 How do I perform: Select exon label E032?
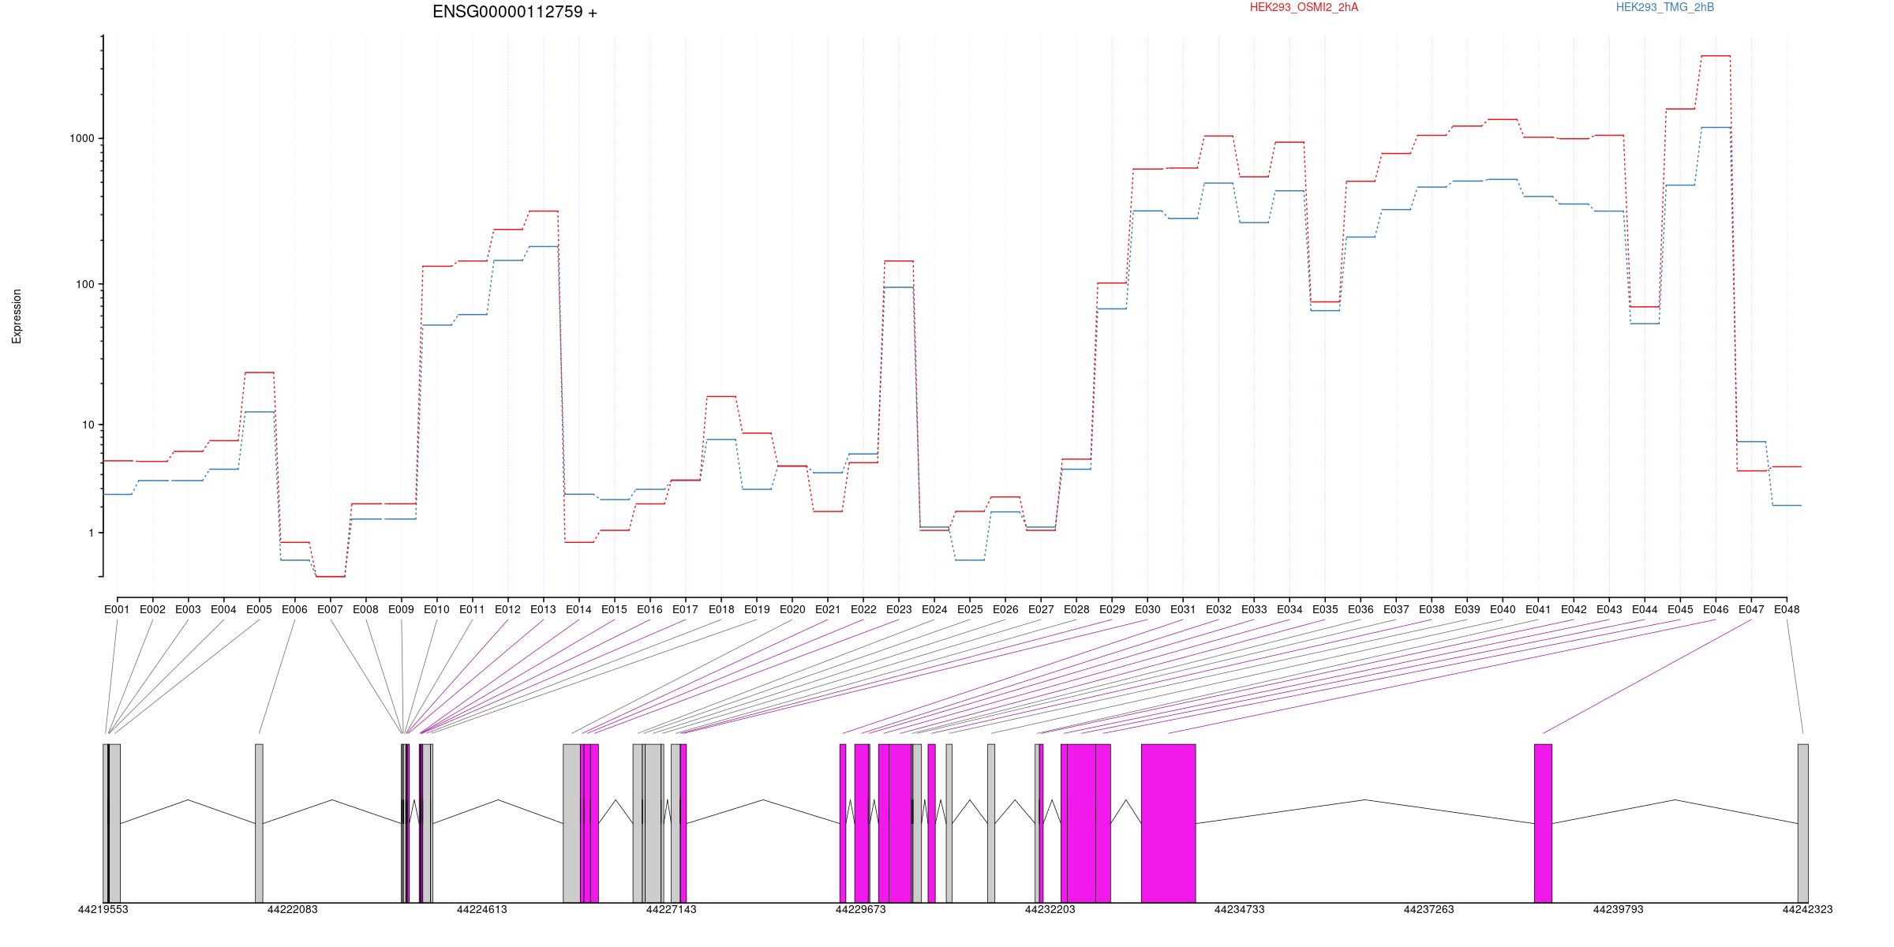point(1218,609)
